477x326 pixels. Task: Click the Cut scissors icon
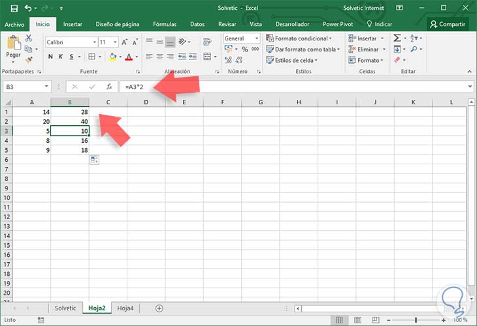coord(29,38)
